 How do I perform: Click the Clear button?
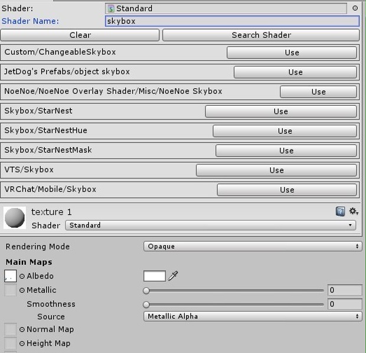(x=80, y=35)
